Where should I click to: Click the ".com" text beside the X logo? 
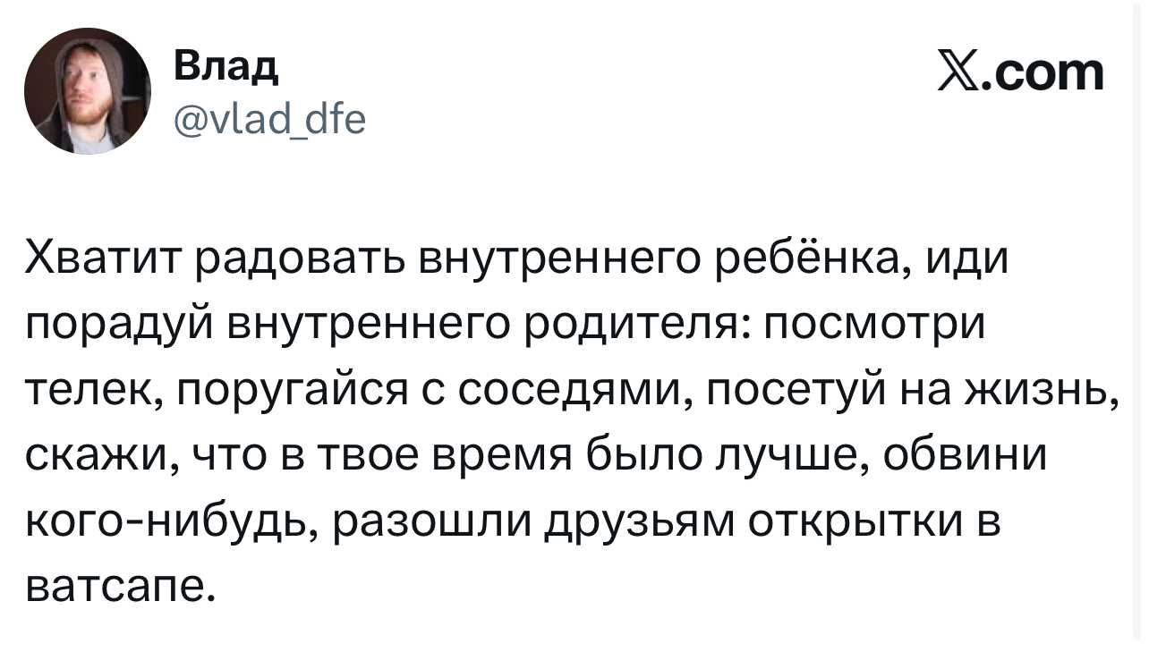tap(1043, 74)
